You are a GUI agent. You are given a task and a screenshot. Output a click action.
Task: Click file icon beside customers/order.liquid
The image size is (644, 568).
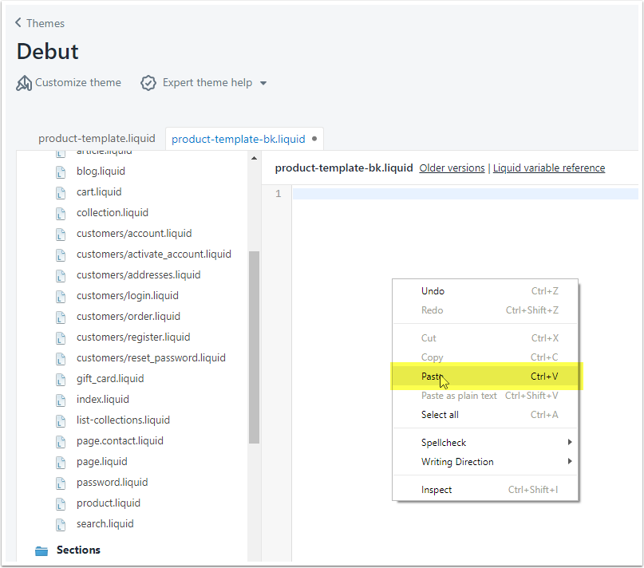click(x=61, y=317)
